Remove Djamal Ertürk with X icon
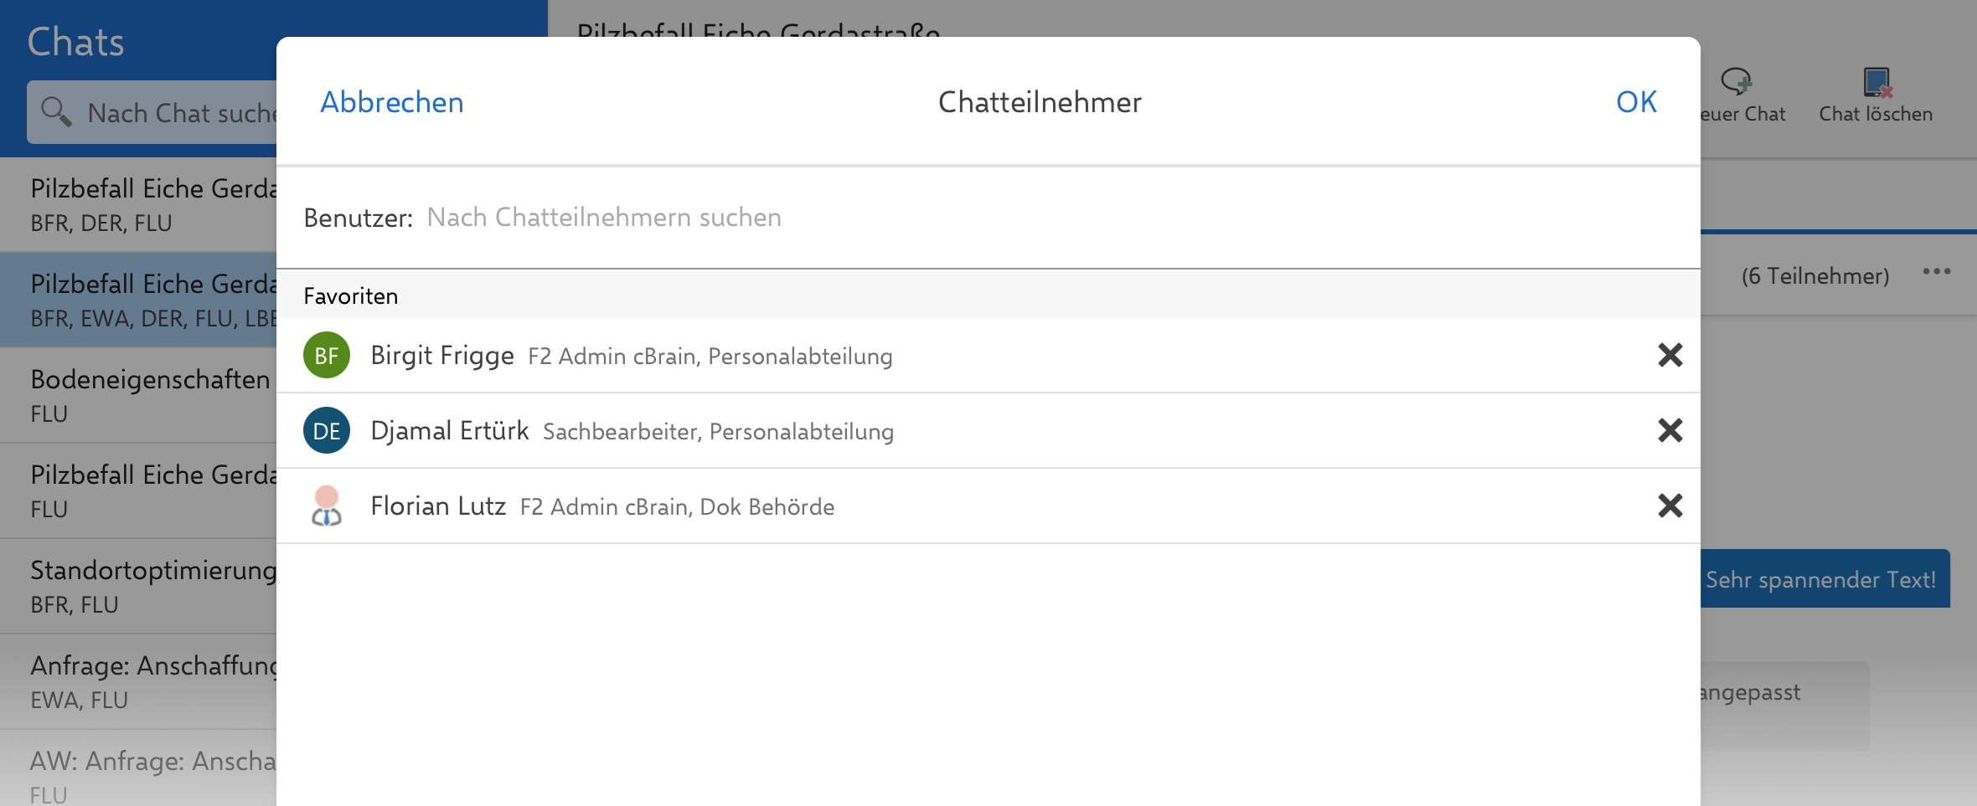The width and height of the screenshot is (1977, 806). tap(1670, 430)
